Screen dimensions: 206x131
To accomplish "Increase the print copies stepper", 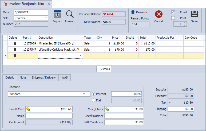I will click(x=185, y=23).
